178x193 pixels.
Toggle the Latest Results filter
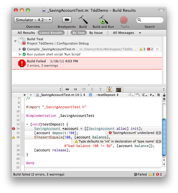click(x=51, y=33)
